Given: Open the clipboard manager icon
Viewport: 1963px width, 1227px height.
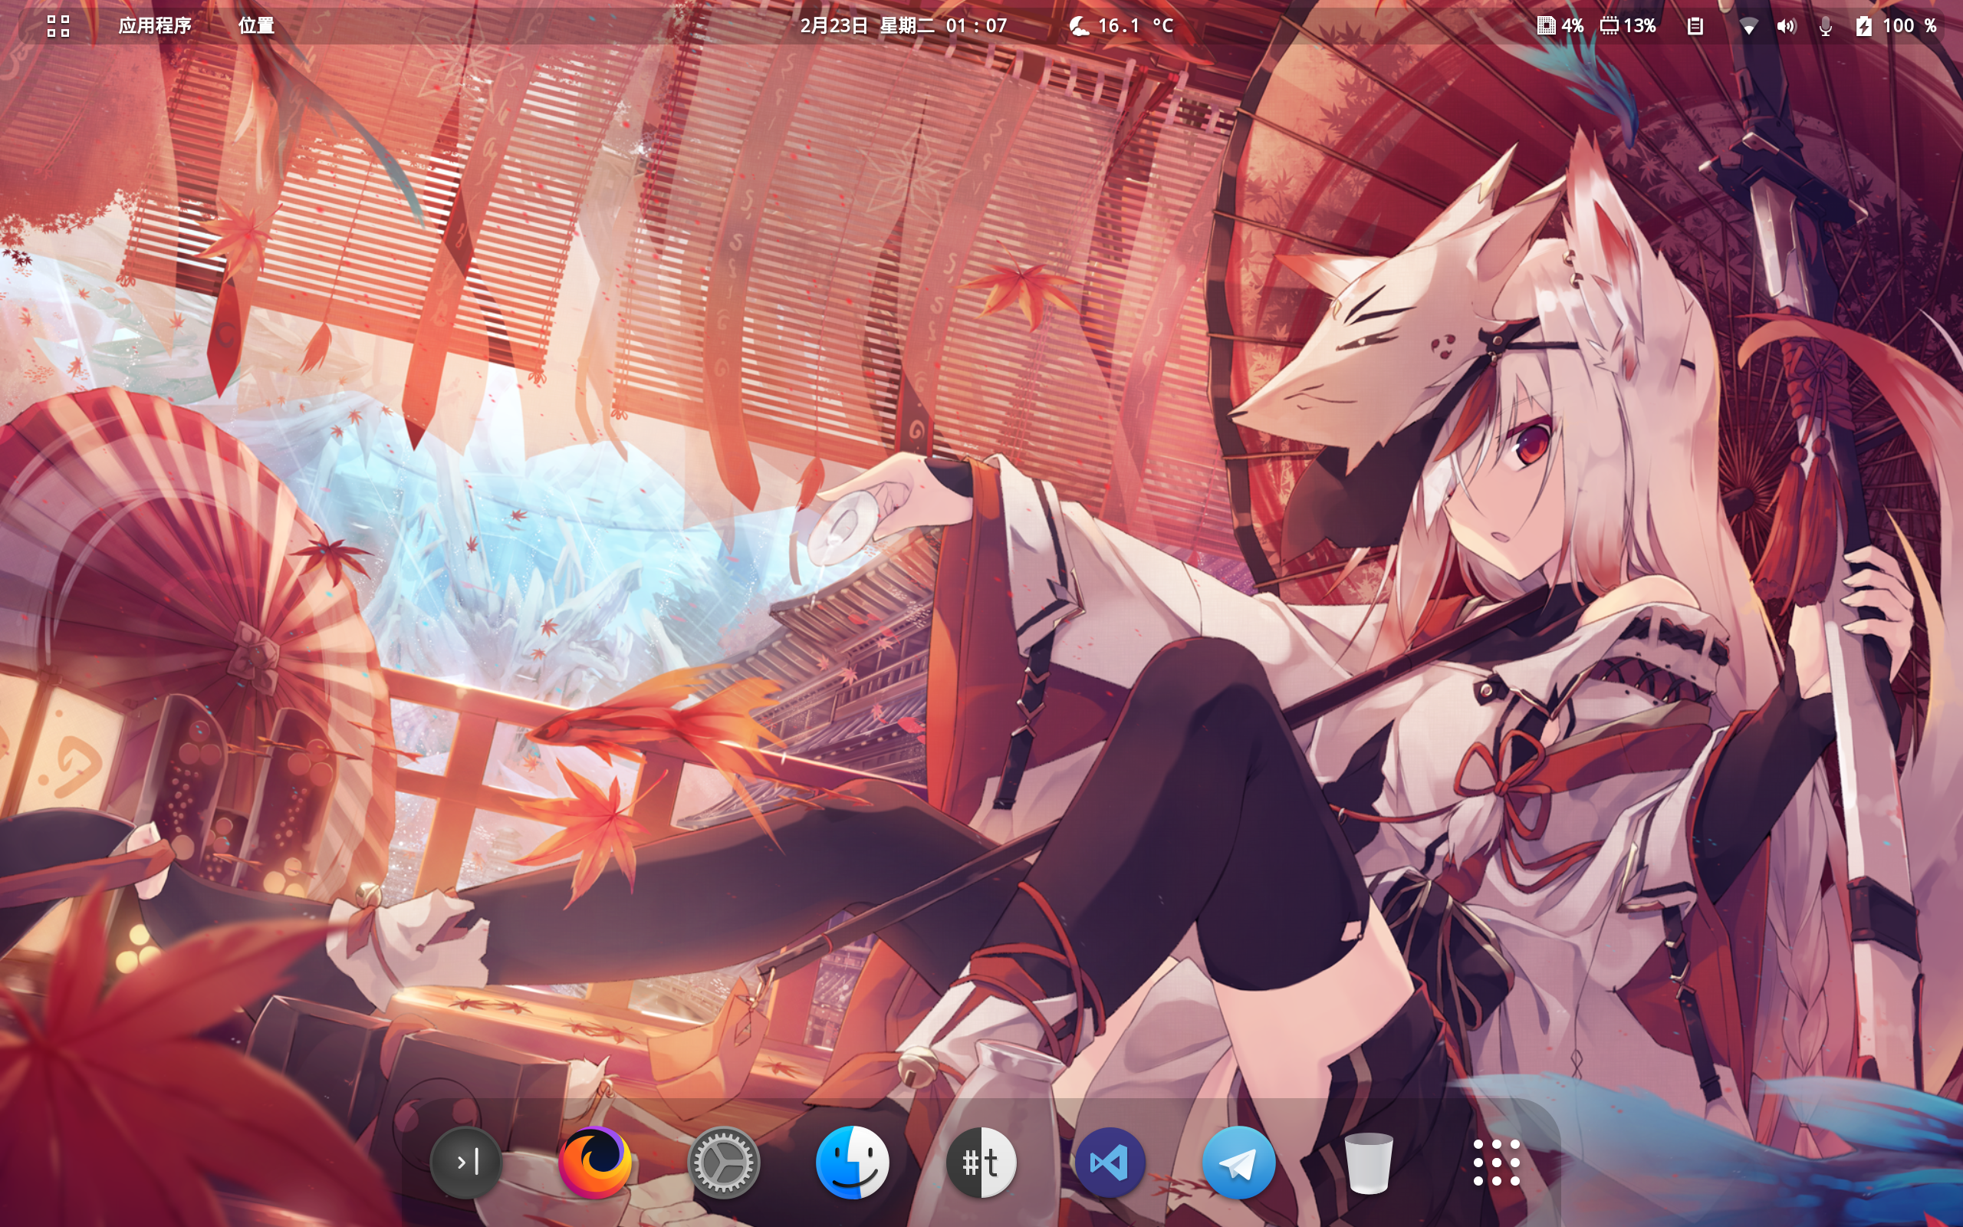Looking at the screenshot, I should click(x=1695, y=26).
